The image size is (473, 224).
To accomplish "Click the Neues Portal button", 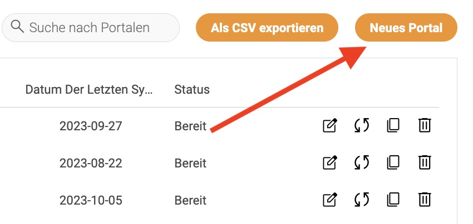I will [x=406, y=28].
